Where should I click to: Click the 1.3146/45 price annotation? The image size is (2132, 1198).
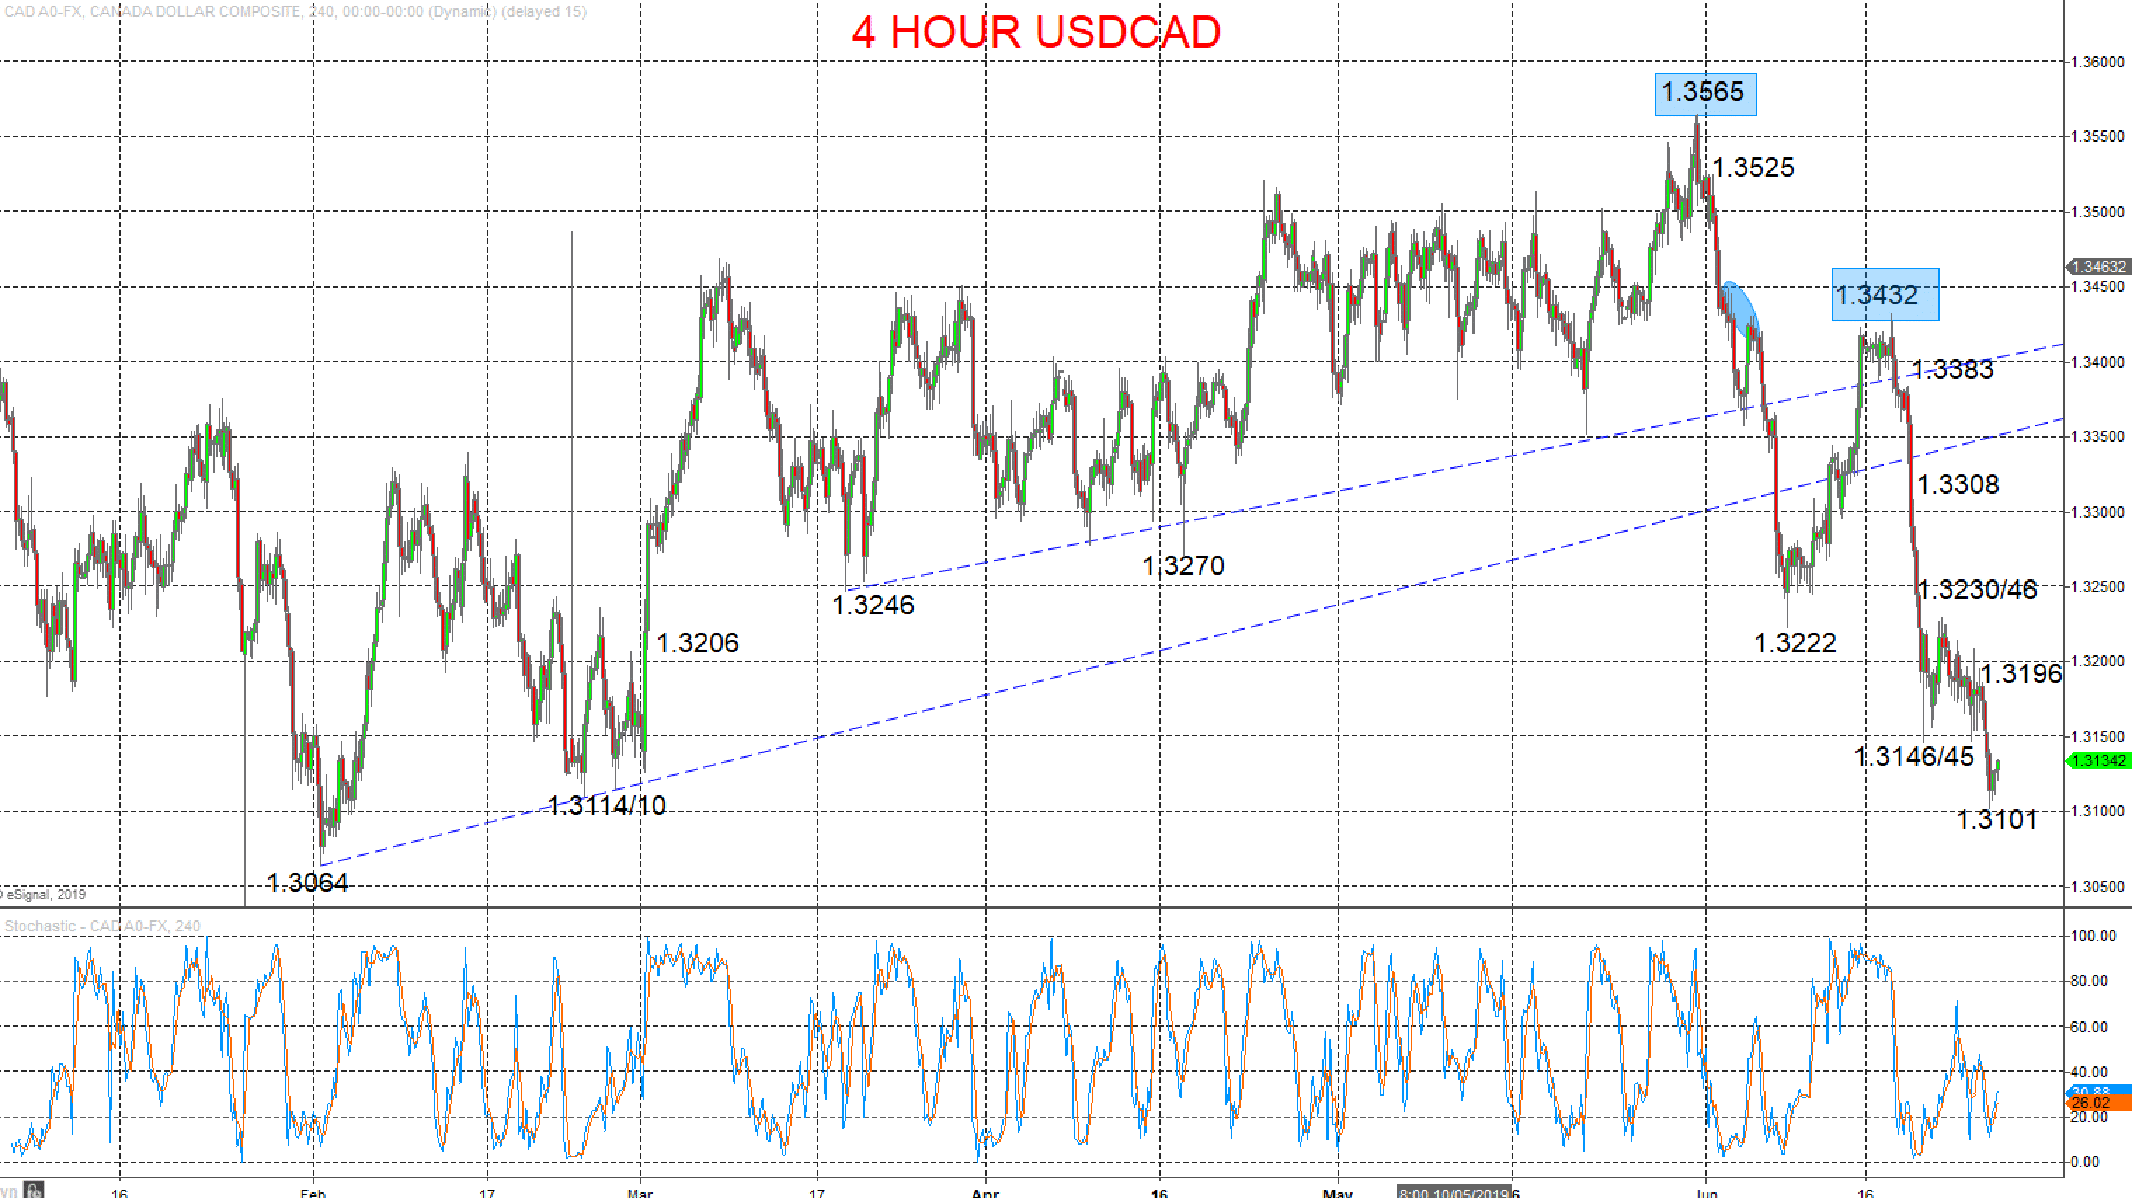(x=1914, y=756)
